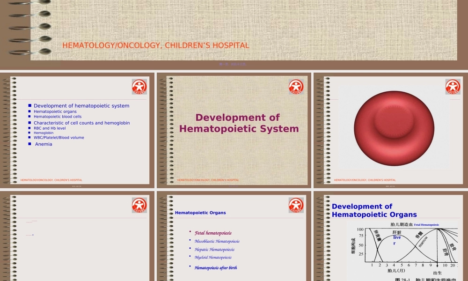468x281 pixels.
Task: Click the 'Fetal hematopoiesis' bullet
Action: [213, 233]
